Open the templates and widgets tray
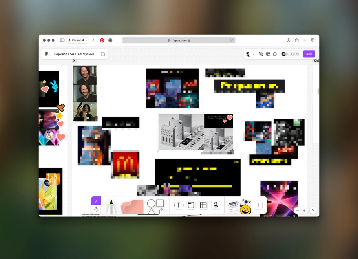The image size is (358, 259). (x=234, y=207)
